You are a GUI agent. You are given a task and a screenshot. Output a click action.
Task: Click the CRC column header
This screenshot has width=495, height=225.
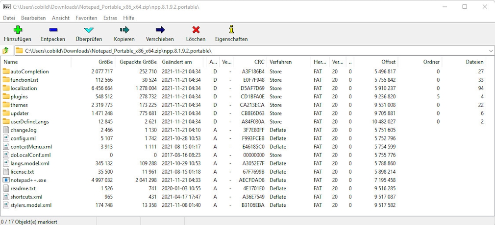[259, 62]
